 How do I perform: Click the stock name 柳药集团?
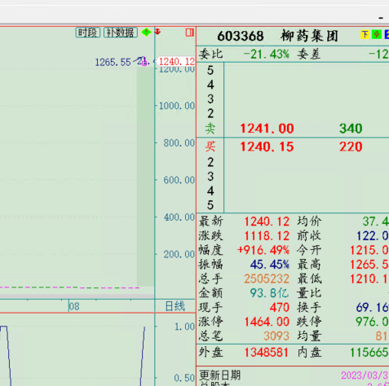coord(310,36)
